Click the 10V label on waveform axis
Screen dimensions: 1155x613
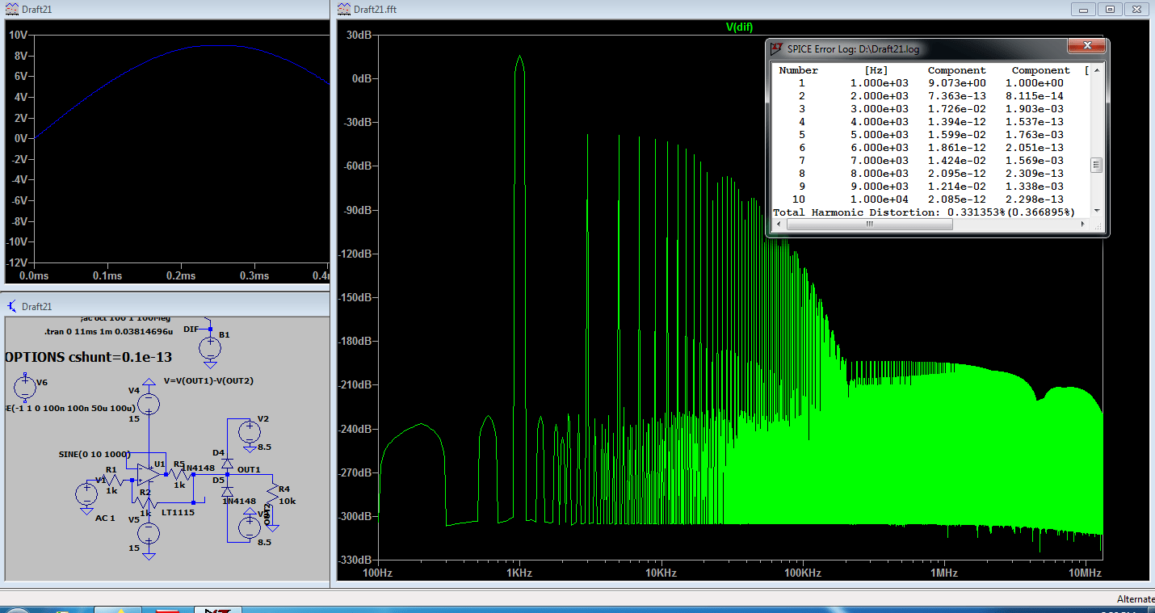(19, 35)
